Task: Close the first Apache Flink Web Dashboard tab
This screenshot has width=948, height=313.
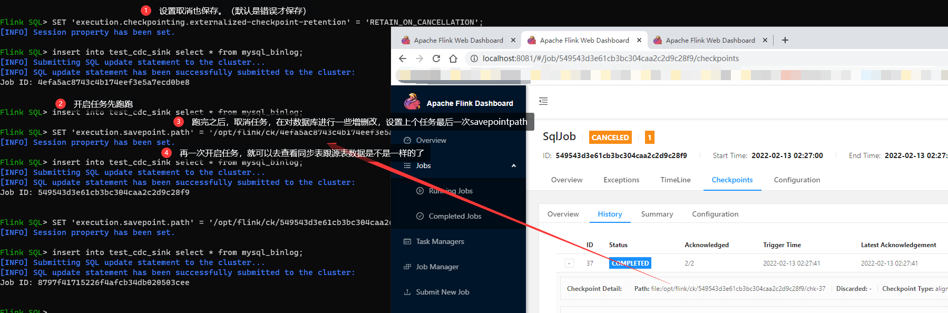Action: [x=513, y=40]
